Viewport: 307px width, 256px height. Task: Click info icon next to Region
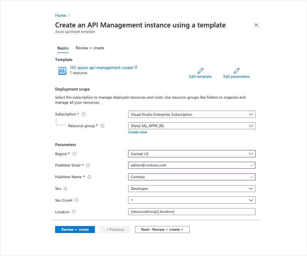click(x=74, y=154)
